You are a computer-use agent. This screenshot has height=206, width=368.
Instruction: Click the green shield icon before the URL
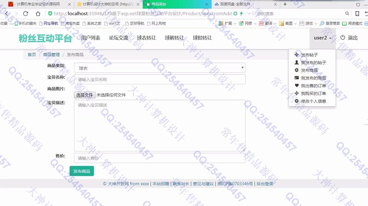point(50,14)
